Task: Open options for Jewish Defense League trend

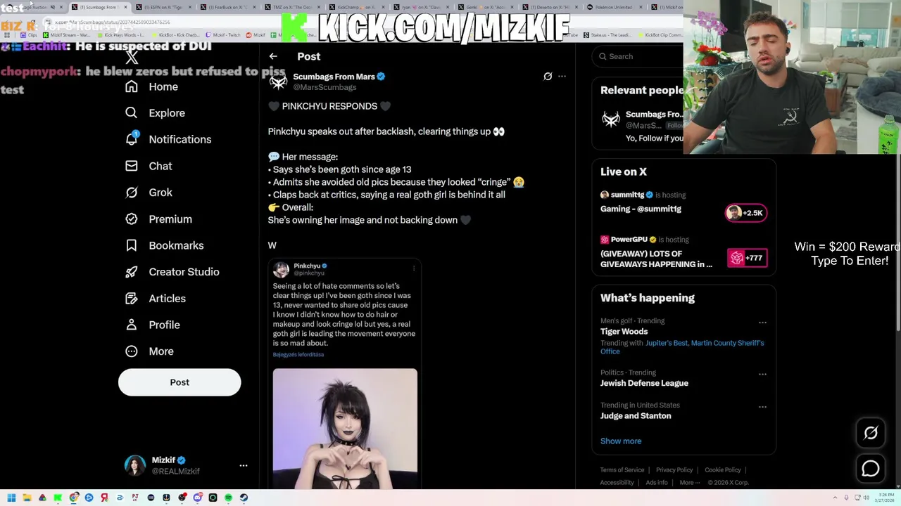Action: 762,375
